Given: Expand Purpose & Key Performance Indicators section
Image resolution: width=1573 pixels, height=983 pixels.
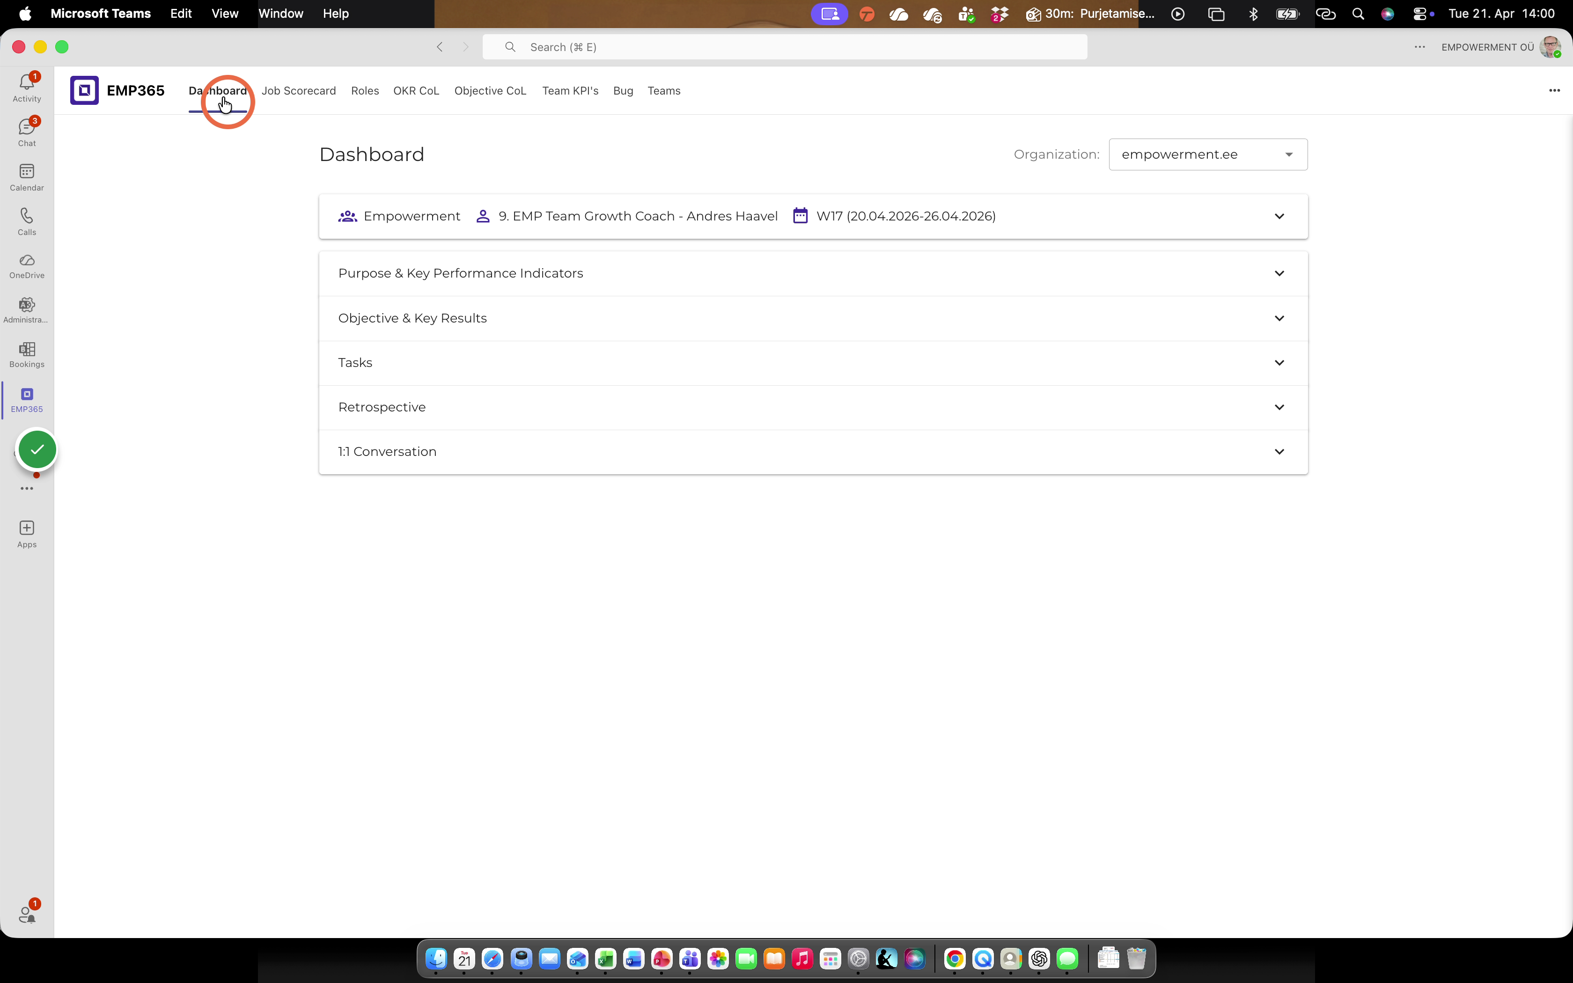Looking at the screenshot, I should coord(813,274).
